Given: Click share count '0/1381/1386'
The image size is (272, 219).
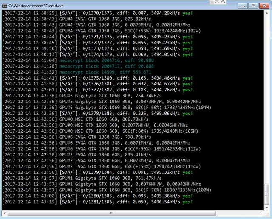Looking at the screenshot, I should (x=97, y=202).
